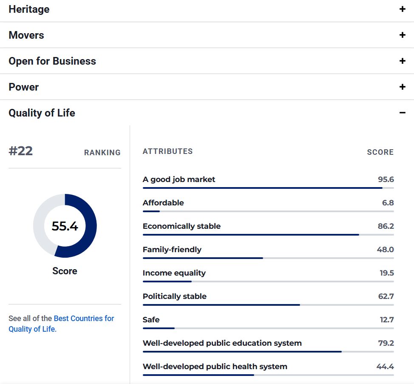This screenshot has width=414, height=384.
Task: Click the plus icon beside Movers
Action: (402, 35)
